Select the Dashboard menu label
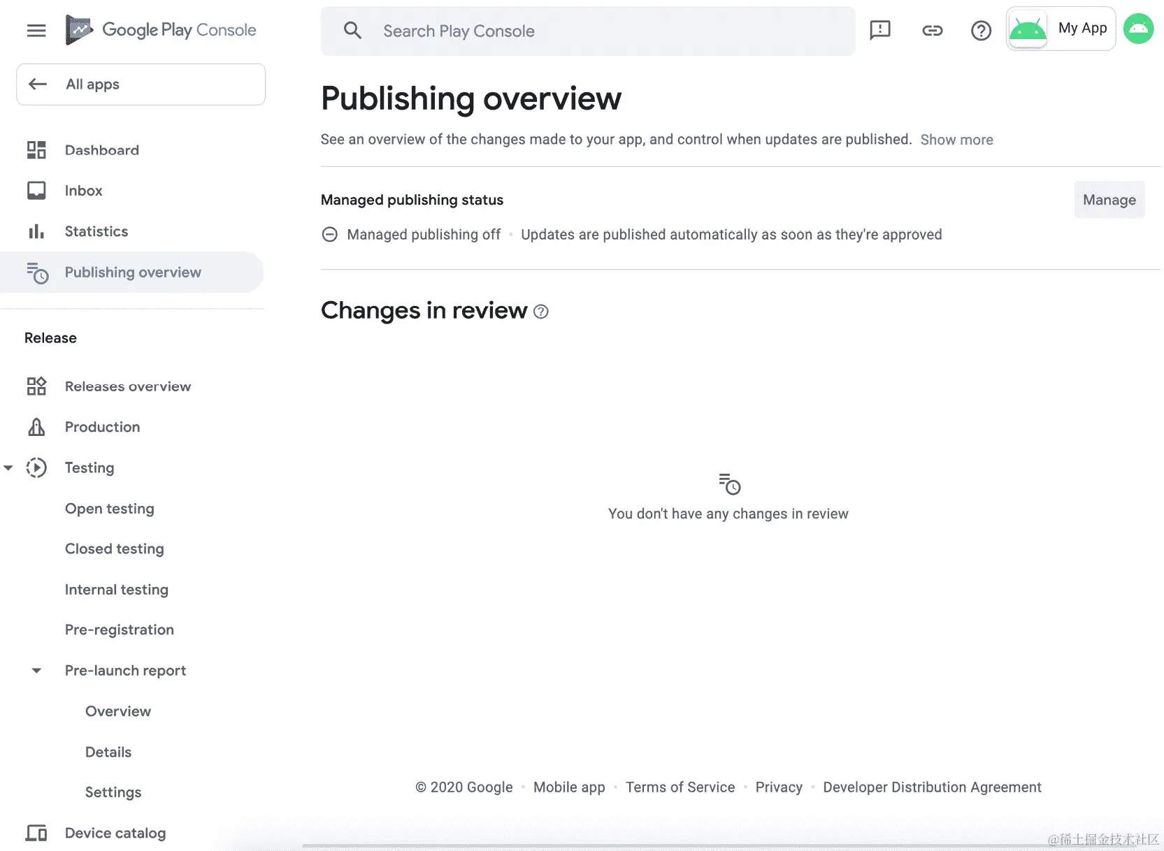This screenshot has height=851, width=1164. click(102, 150)
